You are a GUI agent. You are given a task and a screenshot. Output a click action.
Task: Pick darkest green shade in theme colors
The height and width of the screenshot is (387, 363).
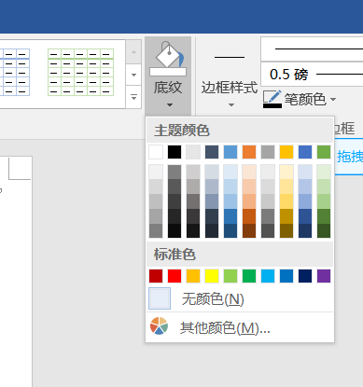pyautogui.click(x=324, y=231)
